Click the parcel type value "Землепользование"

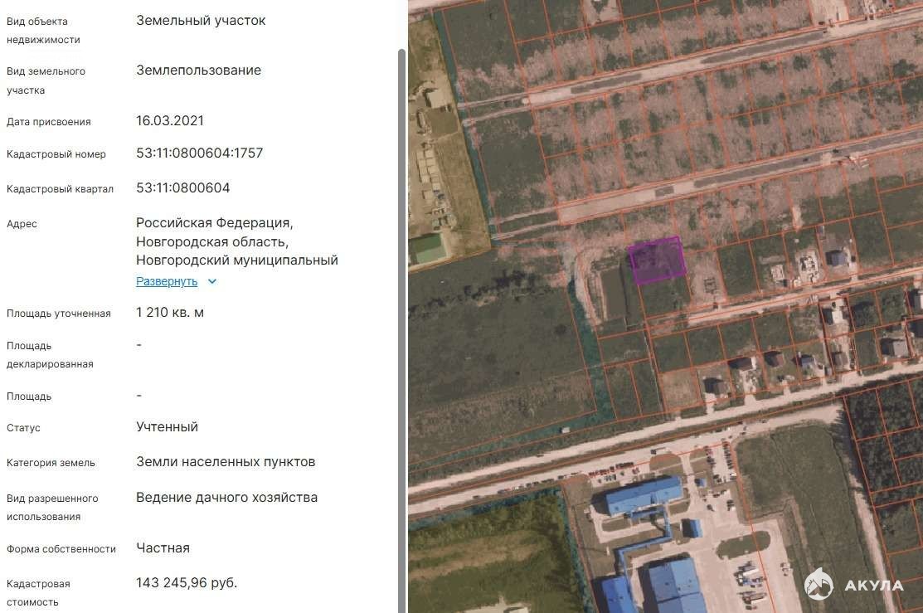[198, 71]
